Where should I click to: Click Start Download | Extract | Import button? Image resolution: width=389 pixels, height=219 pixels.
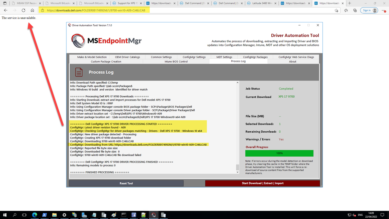[263, 183]
